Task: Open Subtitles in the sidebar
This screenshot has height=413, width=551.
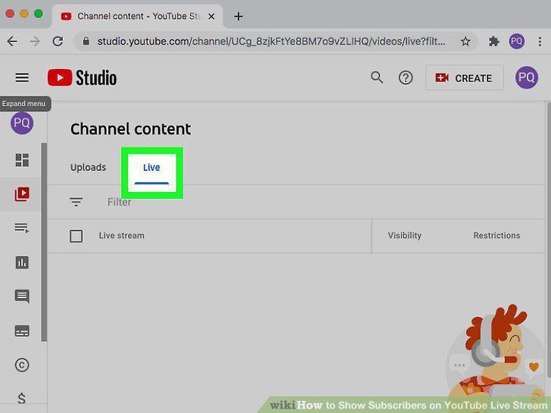Action: click(22, 331)
